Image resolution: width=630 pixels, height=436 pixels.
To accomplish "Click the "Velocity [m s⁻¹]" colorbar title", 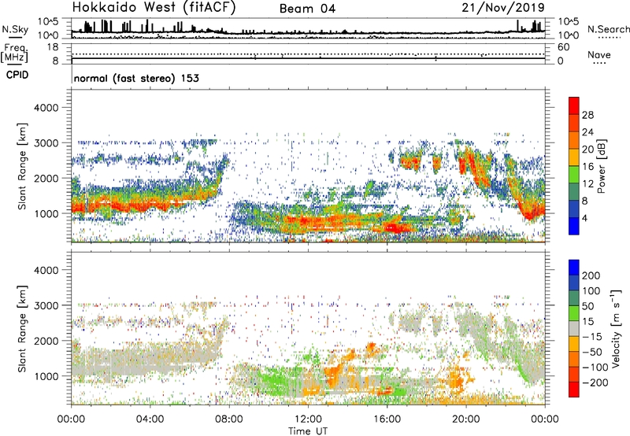I will tap(615, 328).
